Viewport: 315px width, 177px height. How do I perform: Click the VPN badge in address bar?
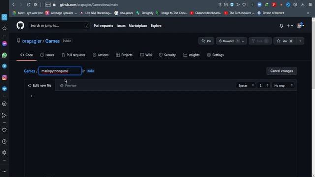click(48, 5)
